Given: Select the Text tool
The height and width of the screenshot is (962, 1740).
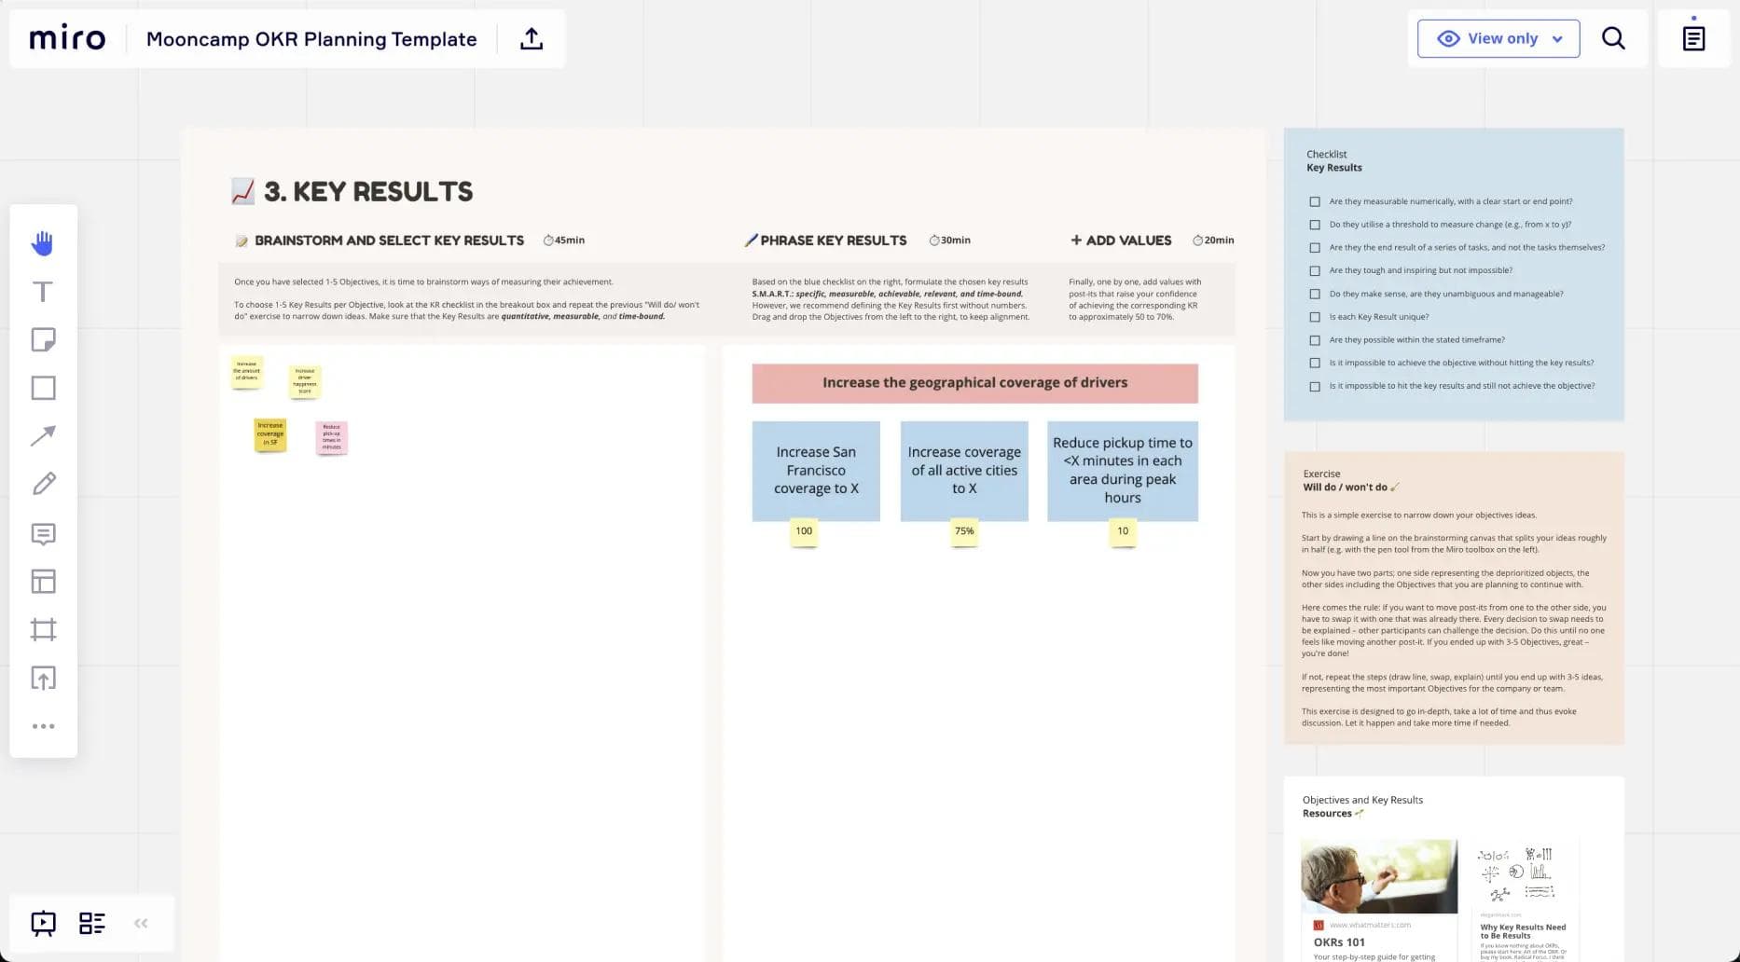Looking at the screenshot, I should (42, 291).
